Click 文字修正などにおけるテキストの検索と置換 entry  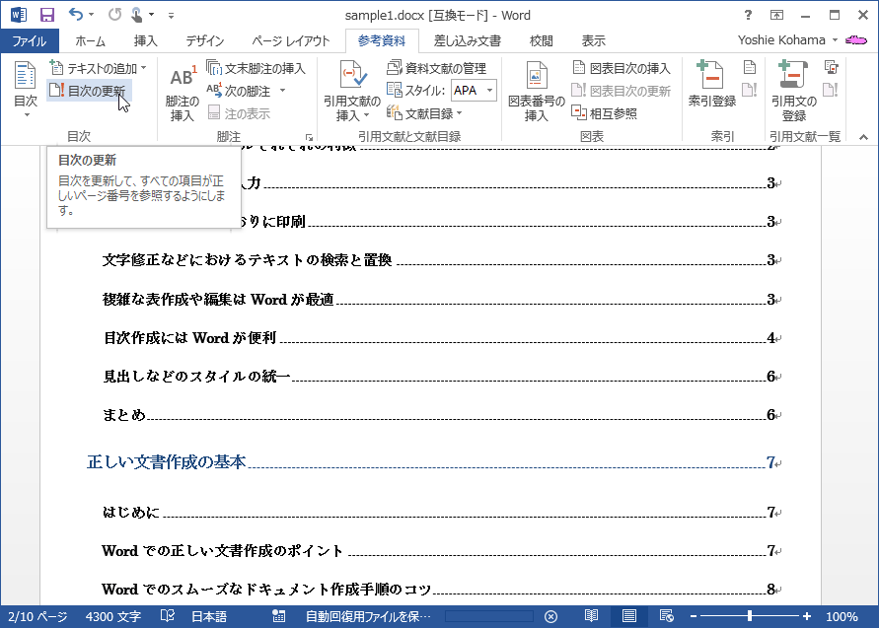pos(248,260)
